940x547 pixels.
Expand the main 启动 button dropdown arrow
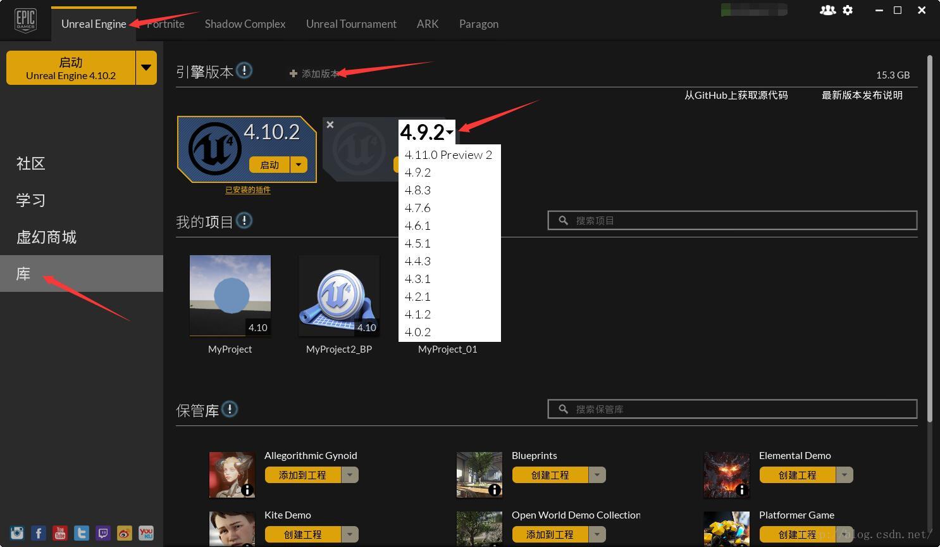click(146, 68)
